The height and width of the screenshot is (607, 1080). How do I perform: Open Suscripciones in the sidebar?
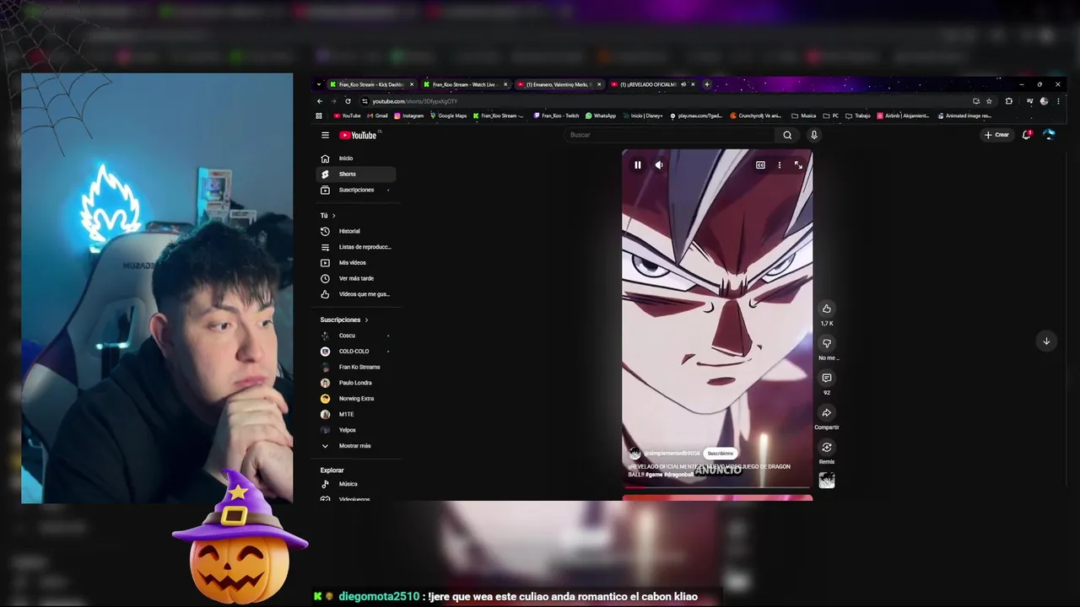356,190
